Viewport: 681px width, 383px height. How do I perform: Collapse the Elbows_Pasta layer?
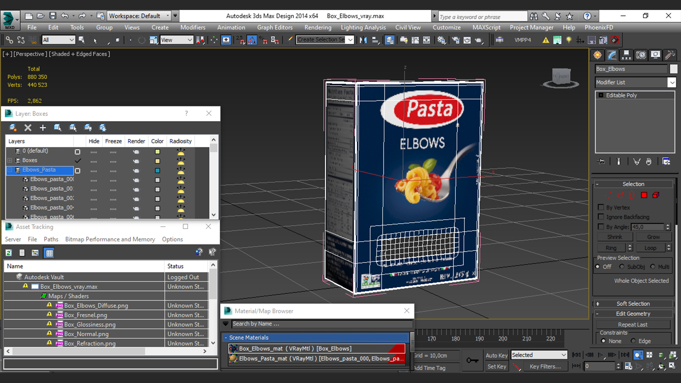[10, 170]
